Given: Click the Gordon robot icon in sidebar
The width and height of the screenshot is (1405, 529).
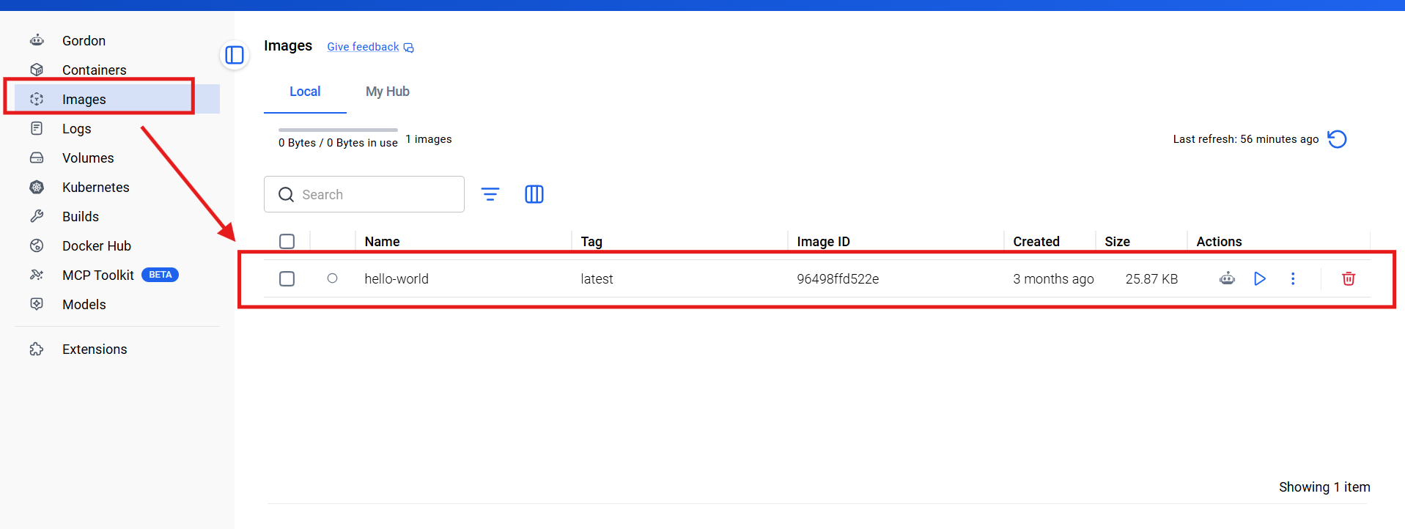Looking at the screenshot, I should click(37, 40).
